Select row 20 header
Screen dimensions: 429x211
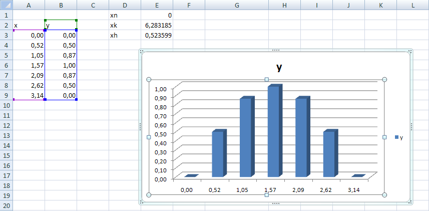pos(7,205)
